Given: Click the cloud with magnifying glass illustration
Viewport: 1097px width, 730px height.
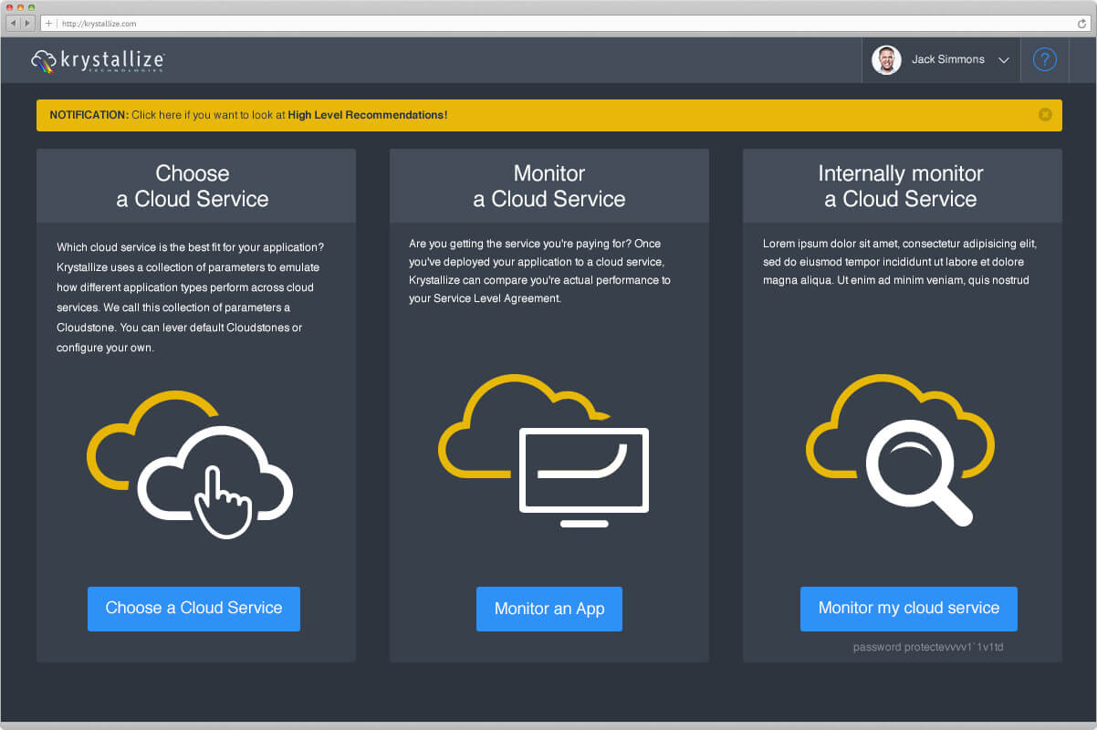Looking at the screenshot, I should 900,449.
